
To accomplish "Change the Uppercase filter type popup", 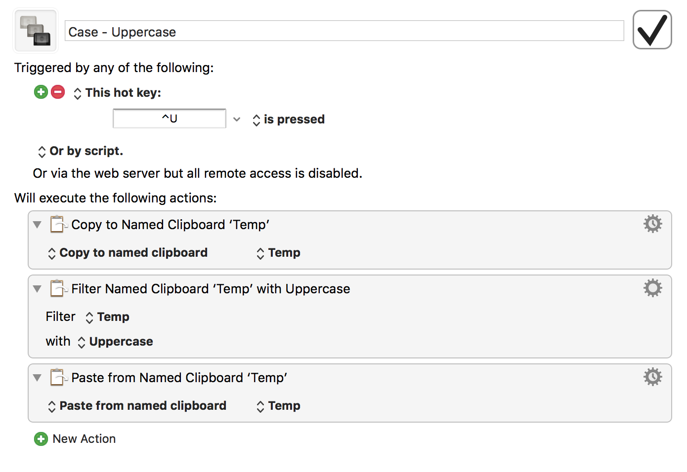I will coord(115,342).
